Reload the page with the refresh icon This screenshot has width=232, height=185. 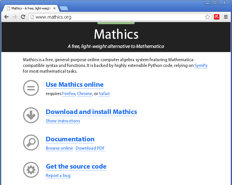23,17
